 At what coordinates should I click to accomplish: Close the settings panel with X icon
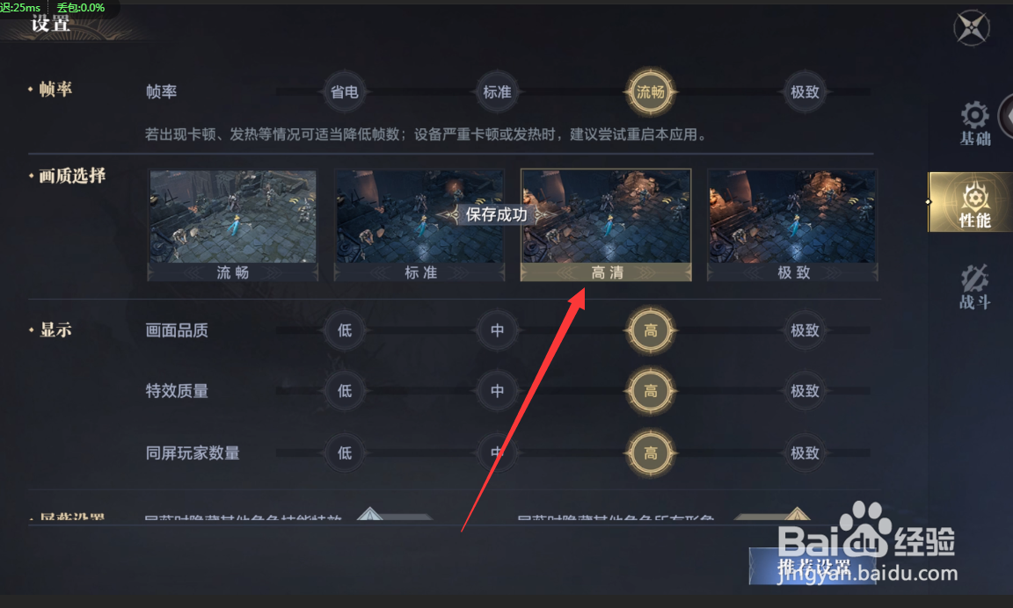pos(972,28)
